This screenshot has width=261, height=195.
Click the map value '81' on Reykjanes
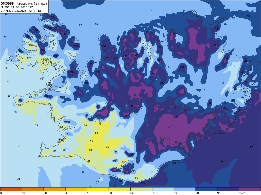[55, 151]
